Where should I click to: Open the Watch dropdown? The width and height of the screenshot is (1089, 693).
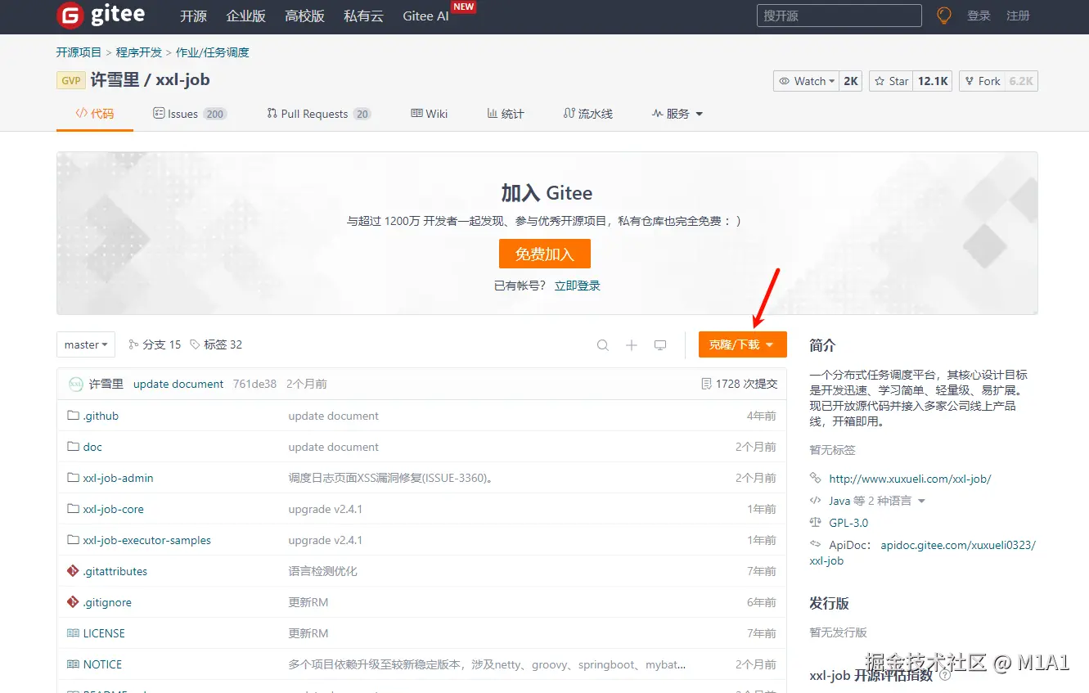point(807,81)
